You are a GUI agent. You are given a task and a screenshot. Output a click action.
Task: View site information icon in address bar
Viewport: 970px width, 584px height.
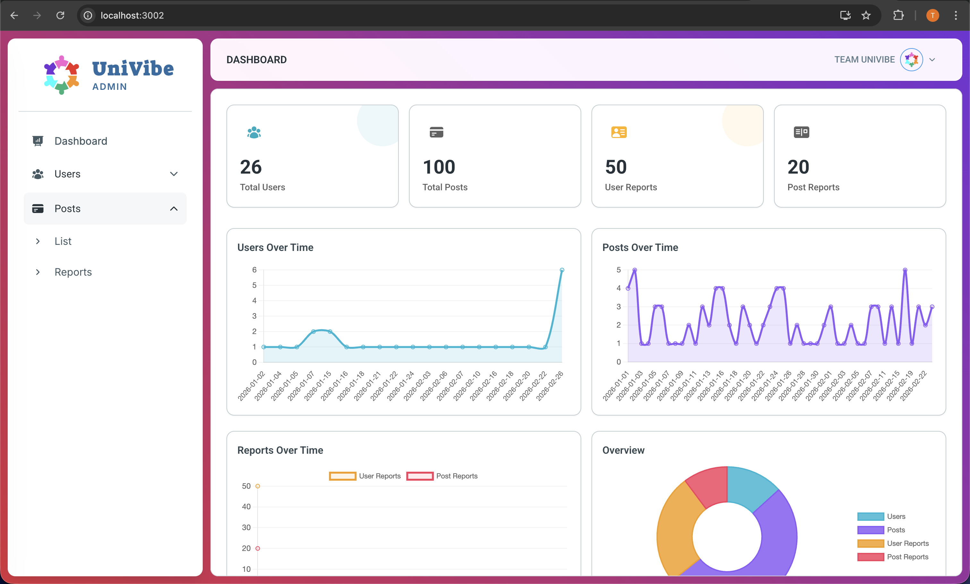coord(88,15)
